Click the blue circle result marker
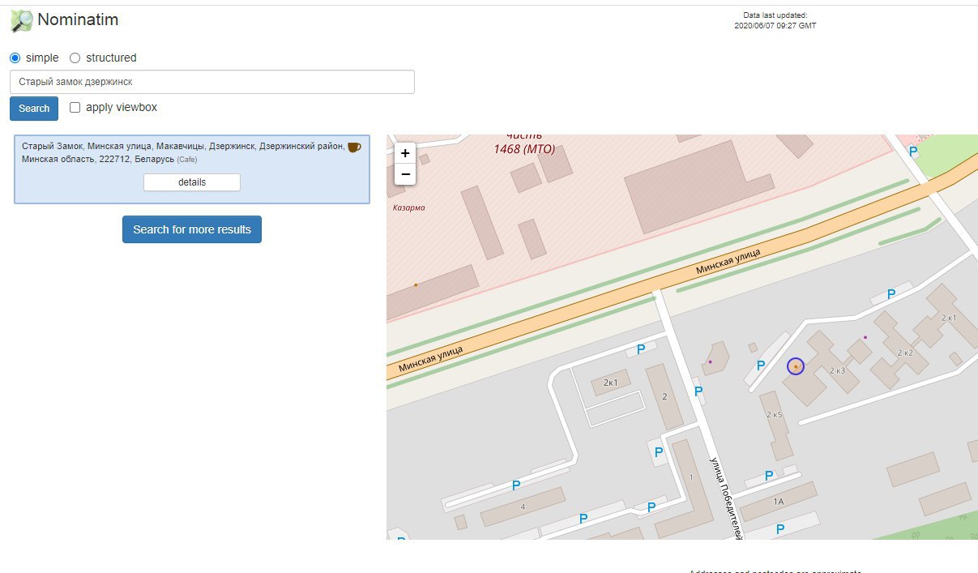 point(796,366)
